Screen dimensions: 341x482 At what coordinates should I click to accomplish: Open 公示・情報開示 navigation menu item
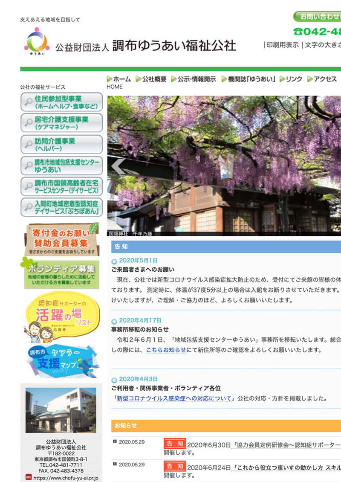[x=194, y=79]
